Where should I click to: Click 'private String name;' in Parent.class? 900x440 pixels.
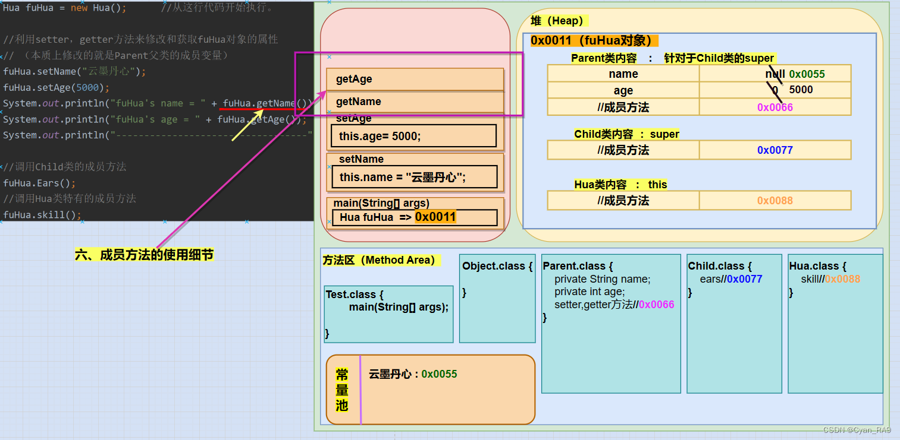pyautogui.click(x=603, y=279)
